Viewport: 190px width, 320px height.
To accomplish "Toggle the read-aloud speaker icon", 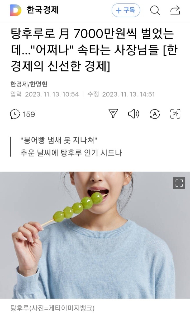I will (x=134, y=114).
